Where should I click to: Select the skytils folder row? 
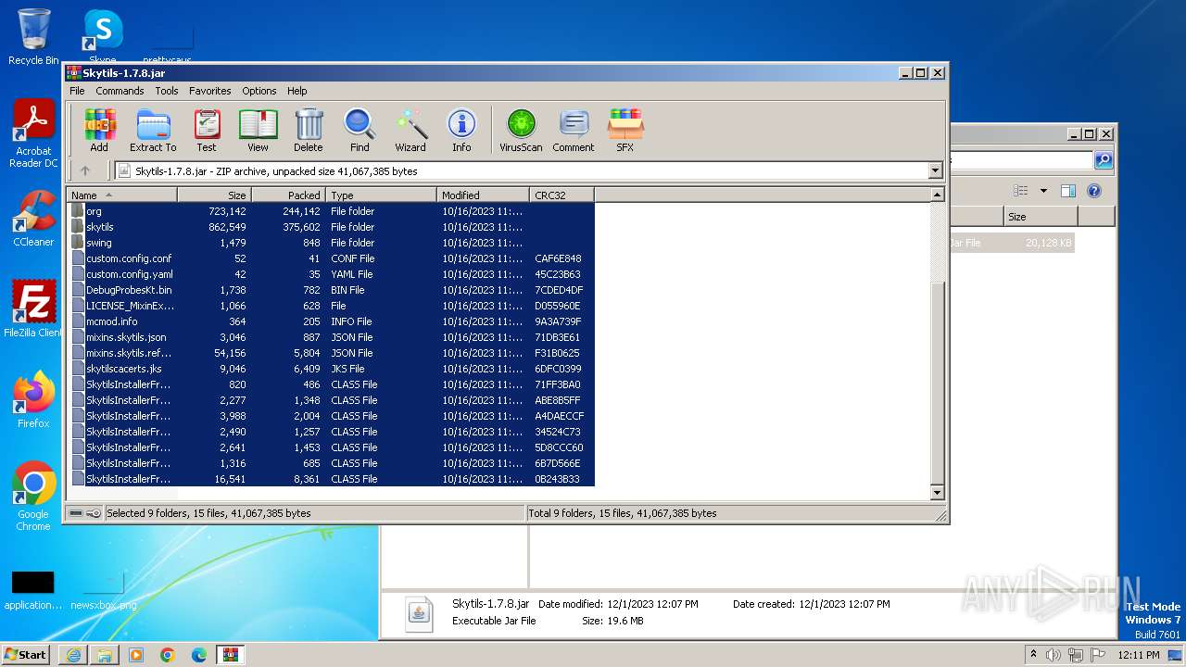coord(331,227)
